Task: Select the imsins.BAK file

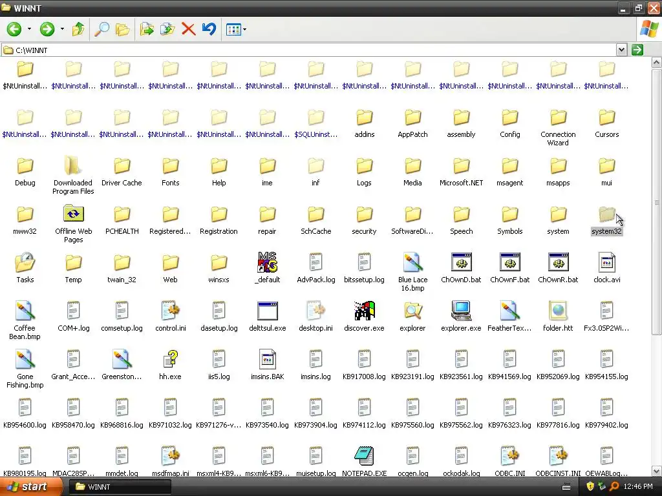Action: tap(267, 365)
